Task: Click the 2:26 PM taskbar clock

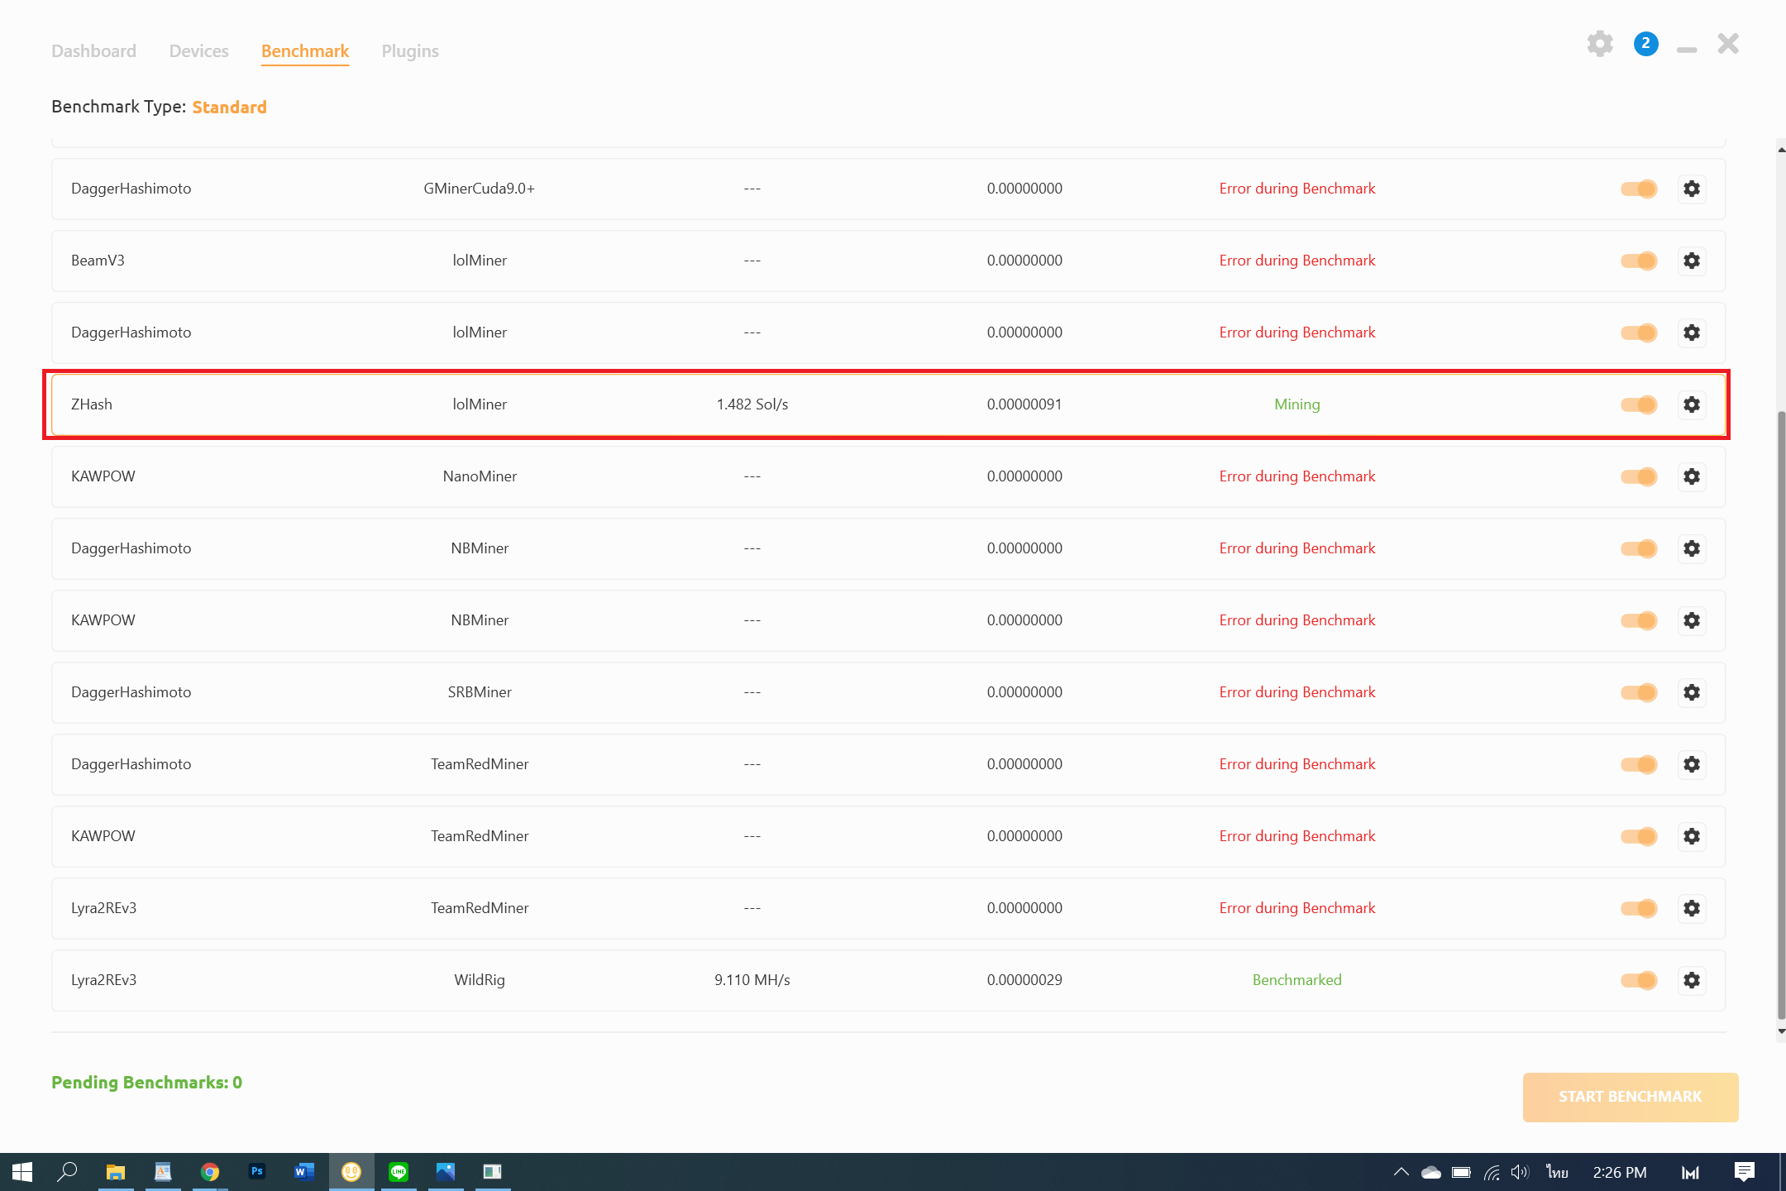Action: click(1620, 1172)
